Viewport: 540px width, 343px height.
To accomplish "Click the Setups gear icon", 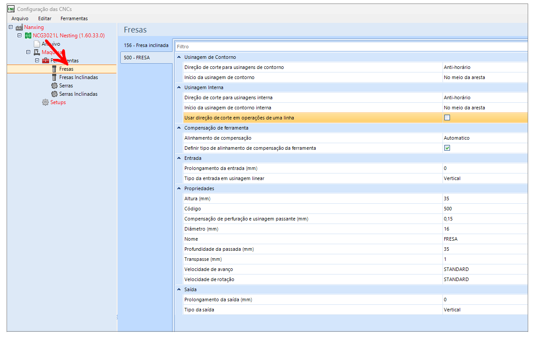I will (46, 102).
